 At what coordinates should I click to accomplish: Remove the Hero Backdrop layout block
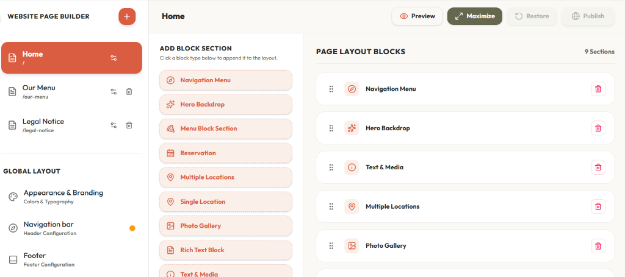598,128
